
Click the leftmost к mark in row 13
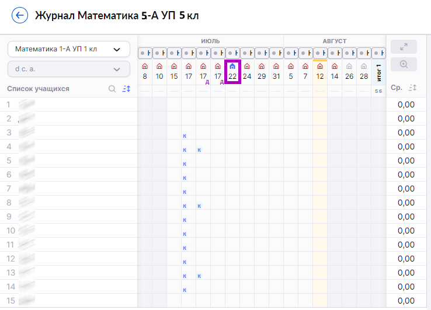[185, 276]
